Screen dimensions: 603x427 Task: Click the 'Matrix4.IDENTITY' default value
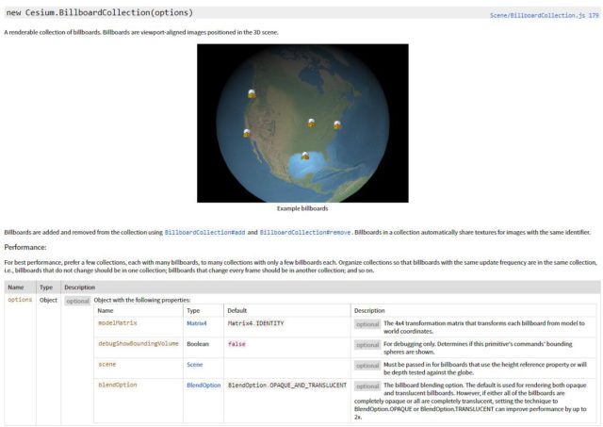[x=255, y=323]
